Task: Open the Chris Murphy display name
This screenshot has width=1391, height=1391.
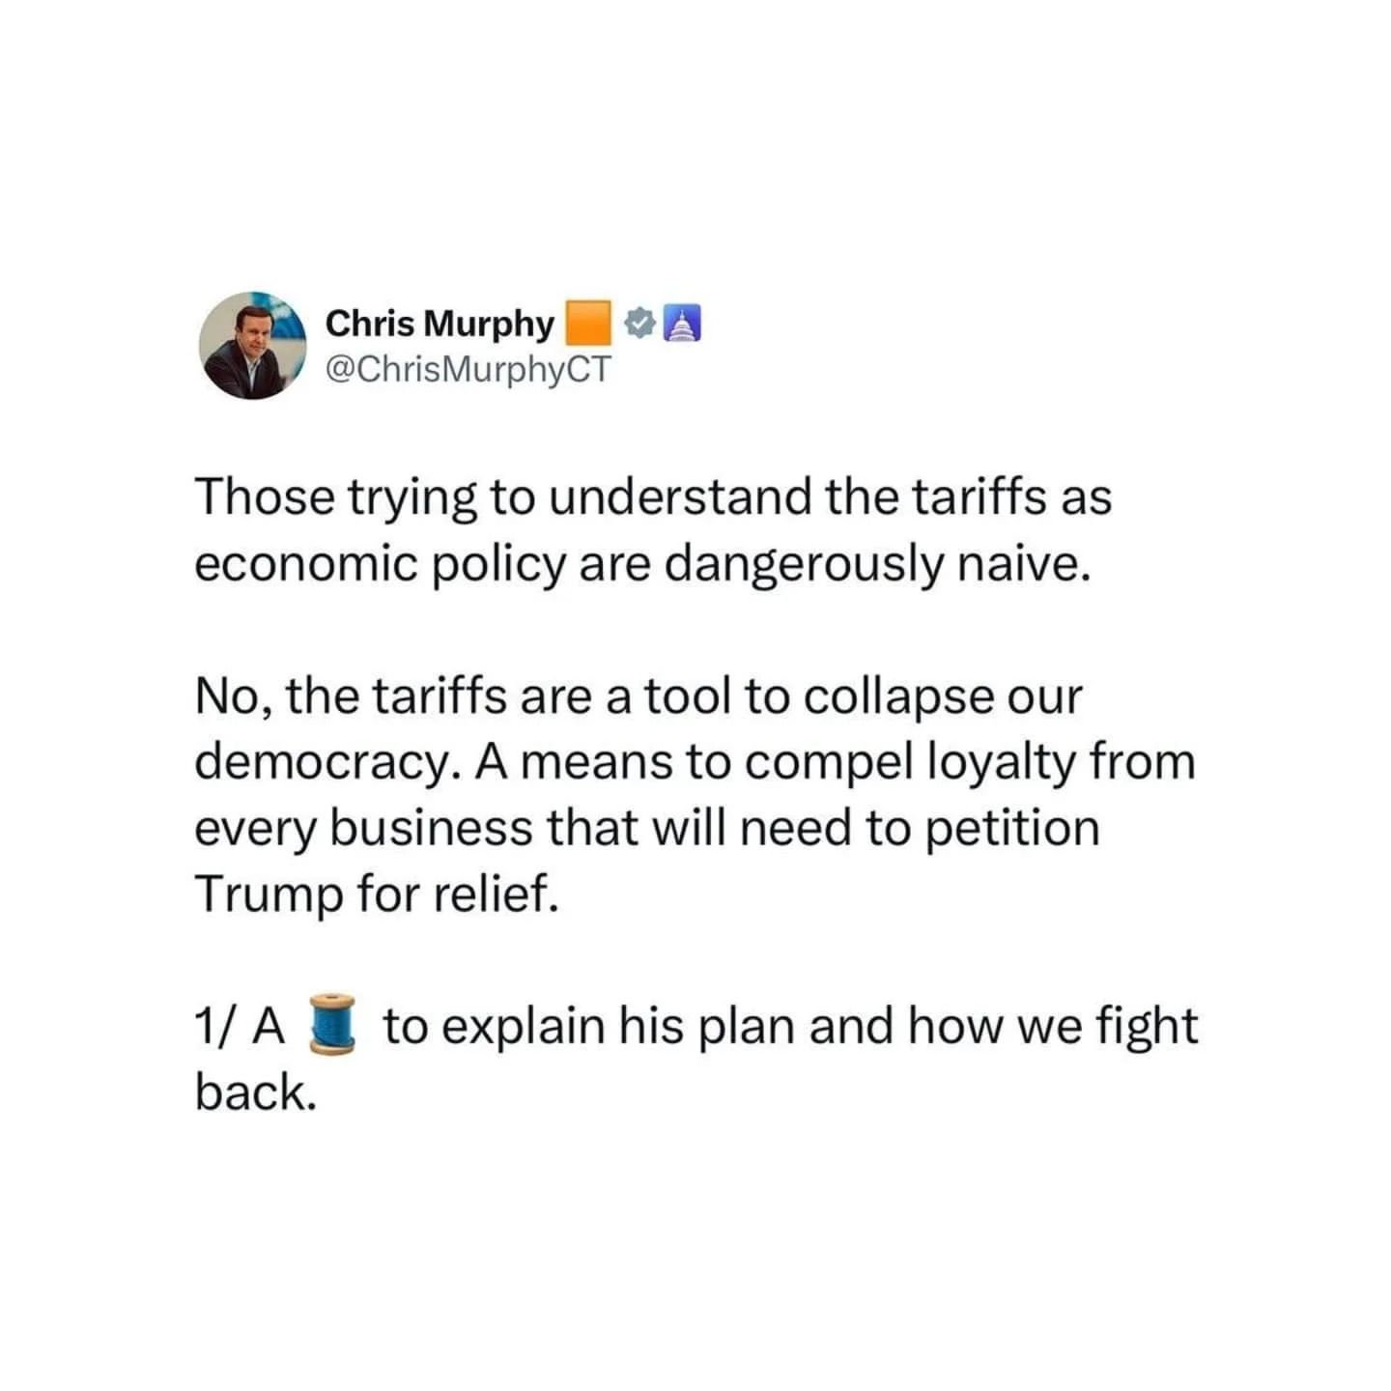Action: tap(440, 324)
